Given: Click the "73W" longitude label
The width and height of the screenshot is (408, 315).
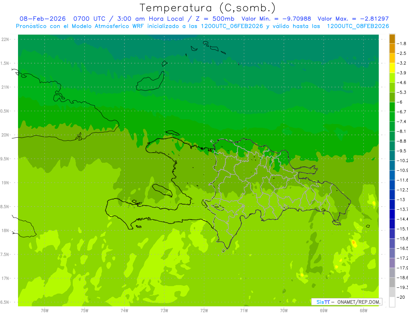Looking at the screenshot, I should pyautogui.click(x=164, y=311).
